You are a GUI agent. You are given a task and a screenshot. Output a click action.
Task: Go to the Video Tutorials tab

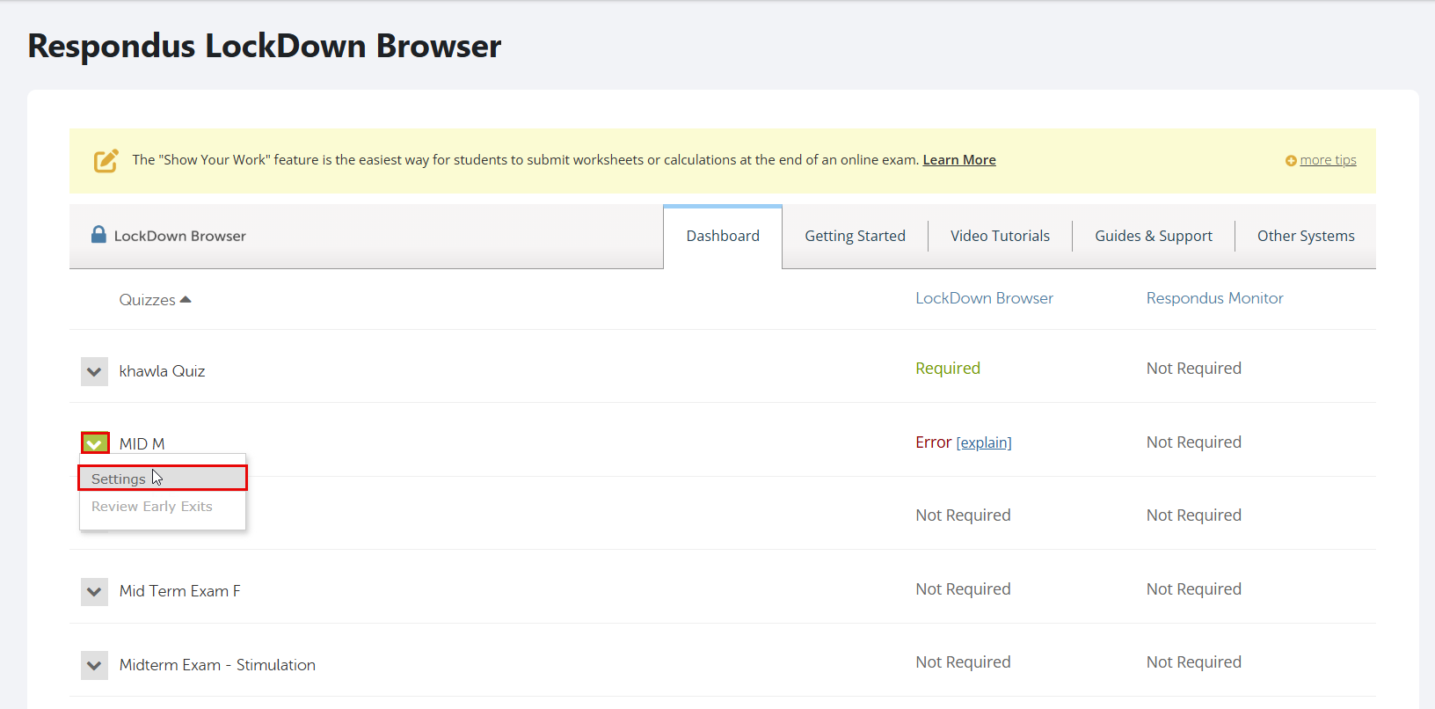(1000, 236)
